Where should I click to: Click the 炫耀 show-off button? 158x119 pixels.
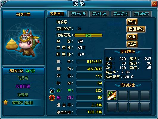pyautogui.click(x=132, y=44)
